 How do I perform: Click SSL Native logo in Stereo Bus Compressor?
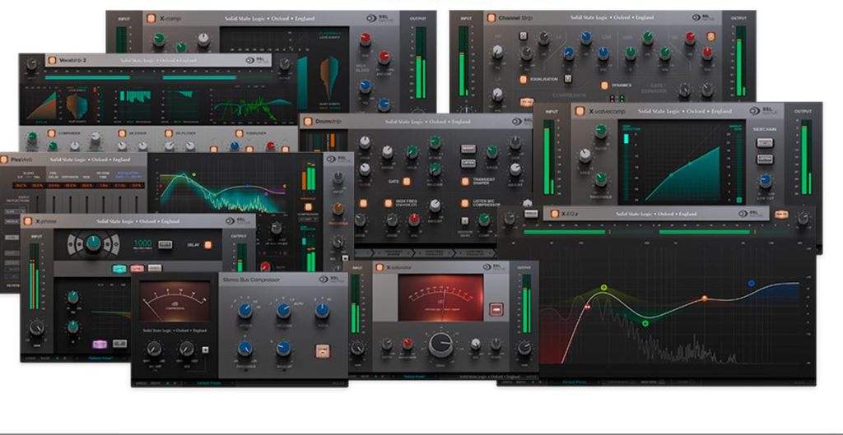coord(332,280)
